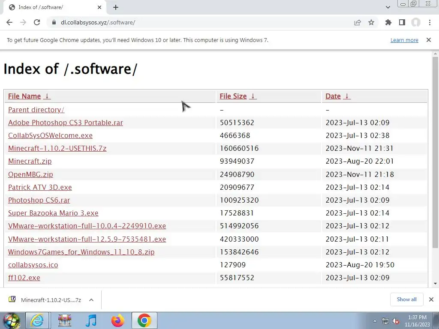Open the chest-shaped WinRAR-like taskbar icon
The width and height of the screenshot is (439, 329).
64,320
